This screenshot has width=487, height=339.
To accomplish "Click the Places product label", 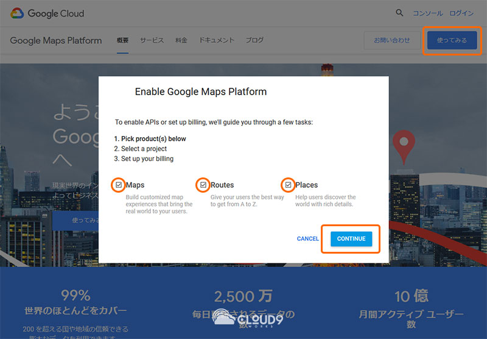I will pos(307,185).
